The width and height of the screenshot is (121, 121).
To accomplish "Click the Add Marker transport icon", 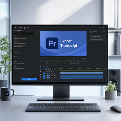I will 52,63.
